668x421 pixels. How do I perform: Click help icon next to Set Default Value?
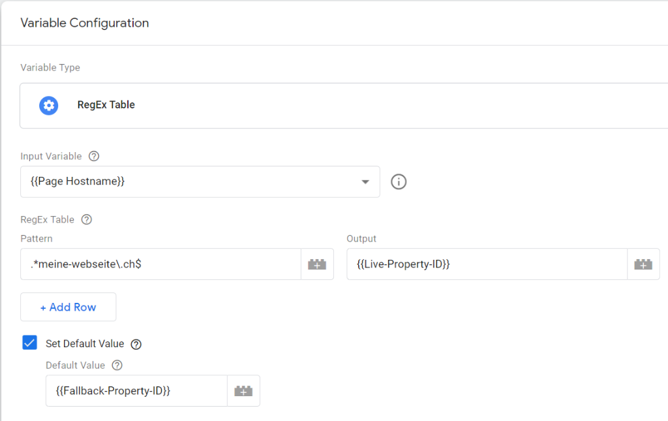(136, 344)
